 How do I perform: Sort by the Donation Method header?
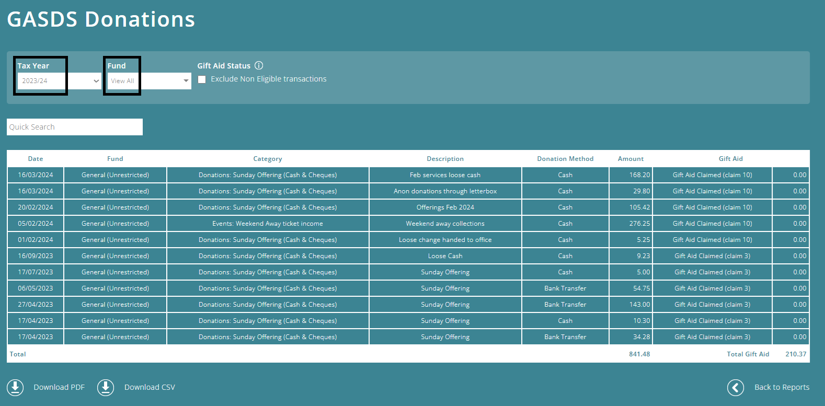[x=565, y=159]
